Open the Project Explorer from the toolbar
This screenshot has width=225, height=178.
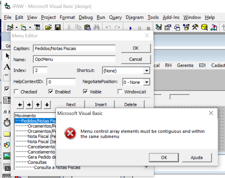tap(159, 27)
